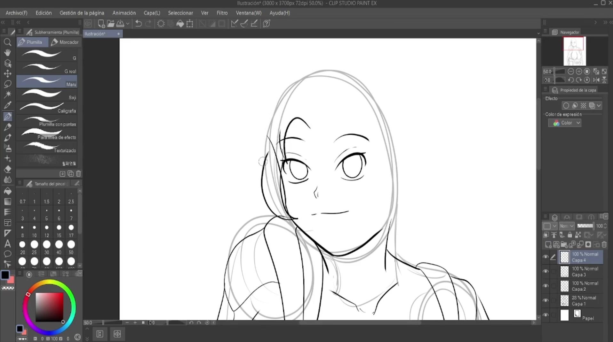
Task: Toggle tone effect in Efecto row
Action: [583, 106]
